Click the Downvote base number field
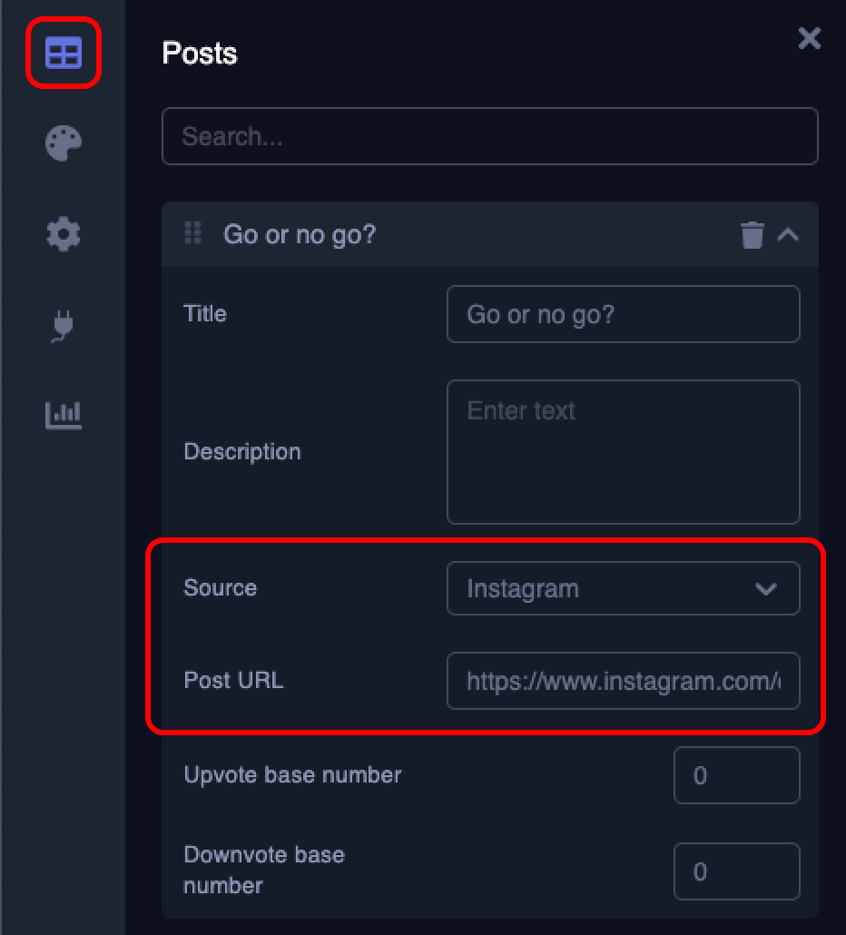The width and height of the screenshot is (846, 935). coord(736,871)
